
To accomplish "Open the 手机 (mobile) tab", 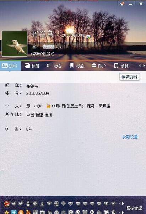I will 121,66.
